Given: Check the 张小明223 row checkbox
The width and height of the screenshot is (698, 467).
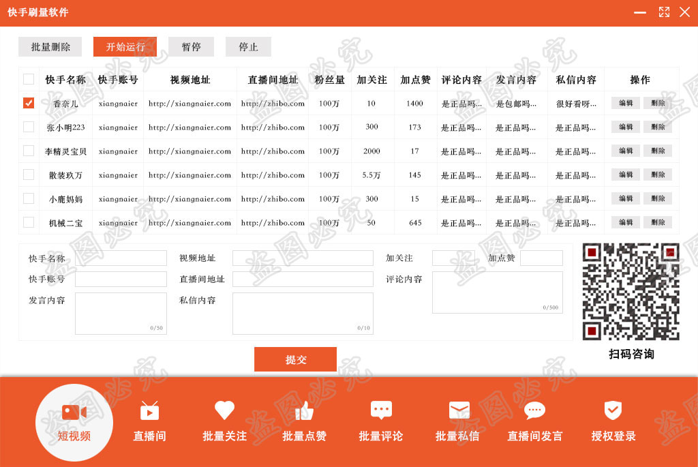Looking at the screenshot, I should coord(29,127).
